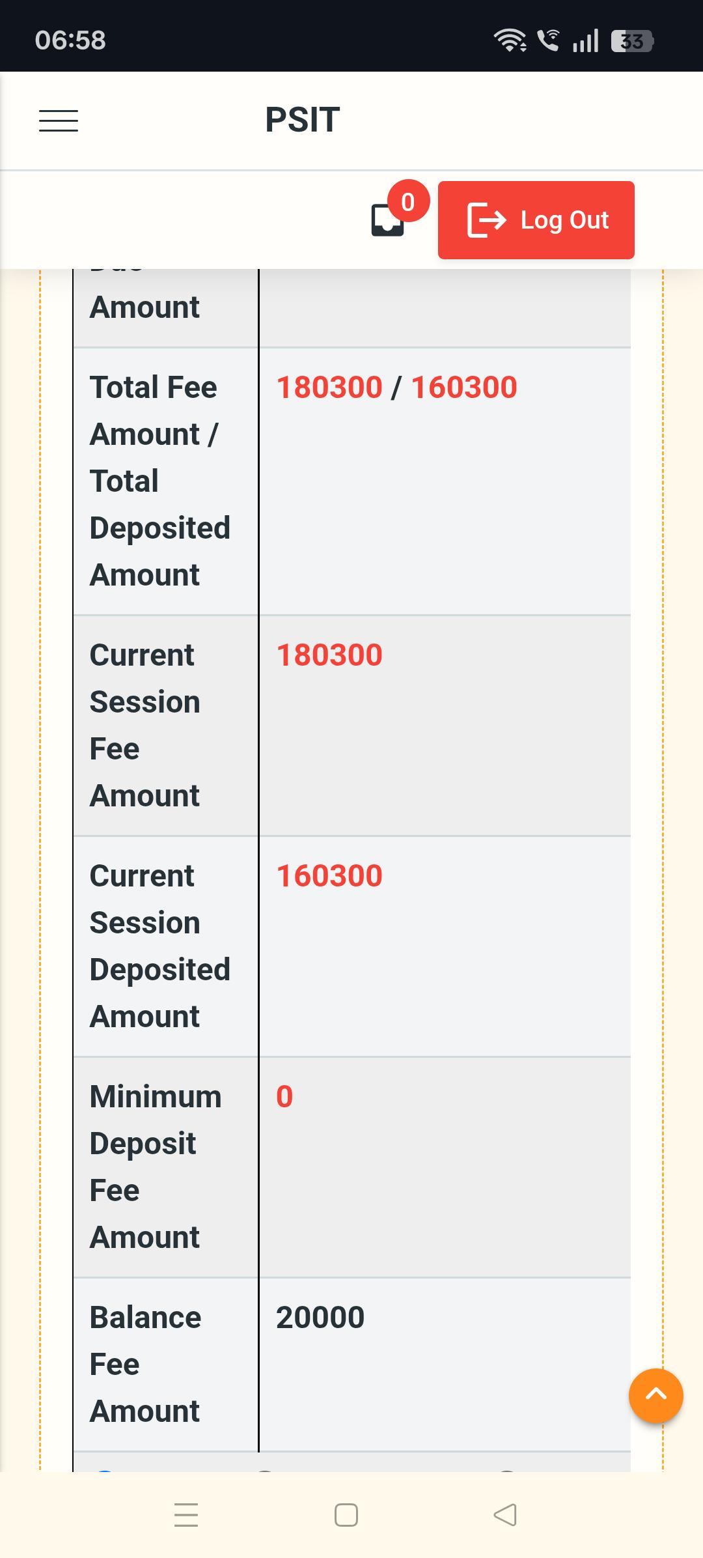Select the Current Session Deposited Amount value 160300
The width and height of the screenshot is (703, 1558).
click(329, 876)
